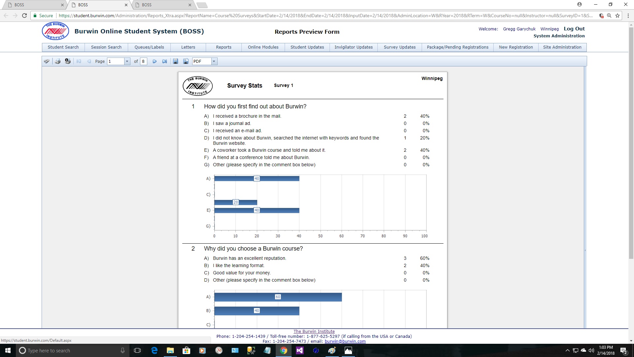Click the total pages field showing 8
Screen dimensions: 634x357
click(x=143, y=61)
